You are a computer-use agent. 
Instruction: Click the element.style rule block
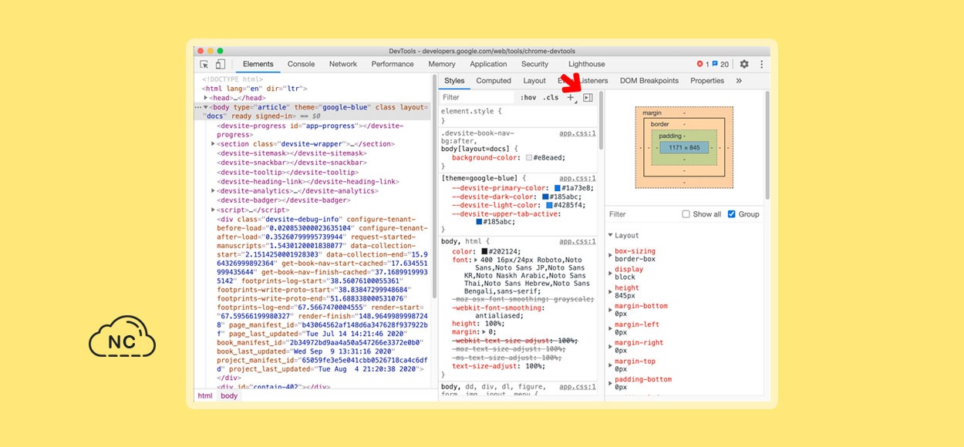pyautogui.click(x=518, y=116)
